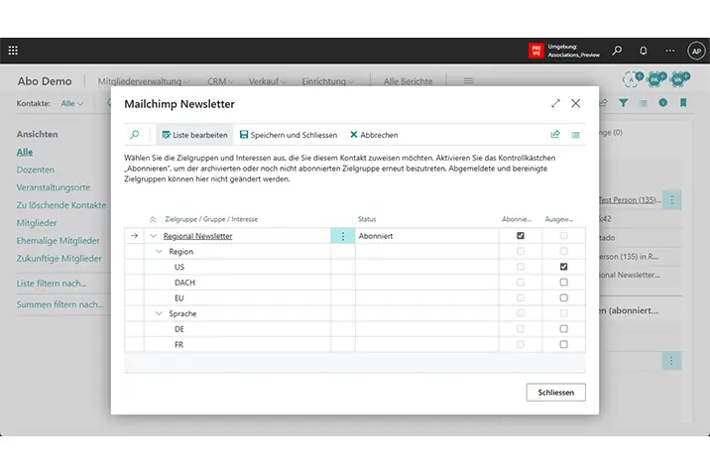
Task: Open the Verkauf dropdown menu
Action: [267, 81]
